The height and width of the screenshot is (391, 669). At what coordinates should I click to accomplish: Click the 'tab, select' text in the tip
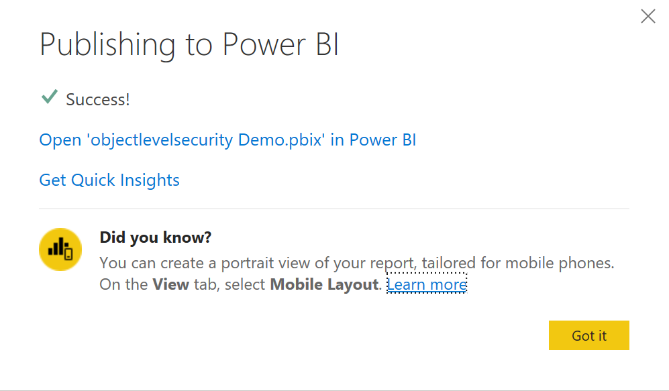[228, 284]
